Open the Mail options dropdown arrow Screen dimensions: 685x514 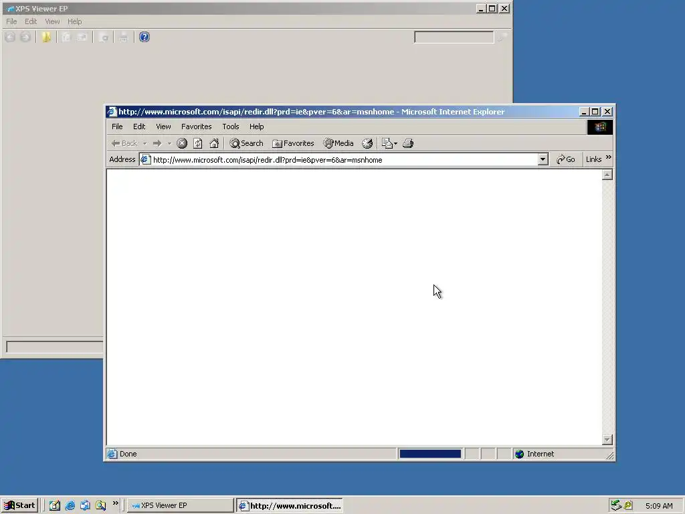point(395,143)
